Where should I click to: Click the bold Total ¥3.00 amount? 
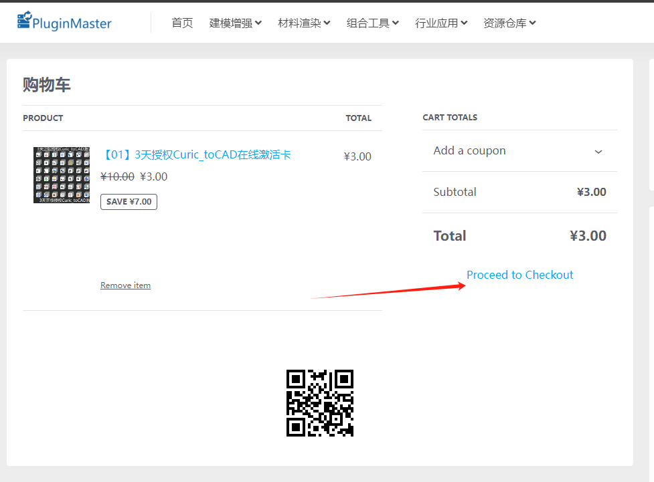coord(588,235)
